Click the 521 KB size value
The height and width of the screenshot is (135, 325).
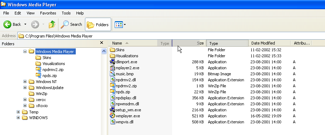(198, 116)
